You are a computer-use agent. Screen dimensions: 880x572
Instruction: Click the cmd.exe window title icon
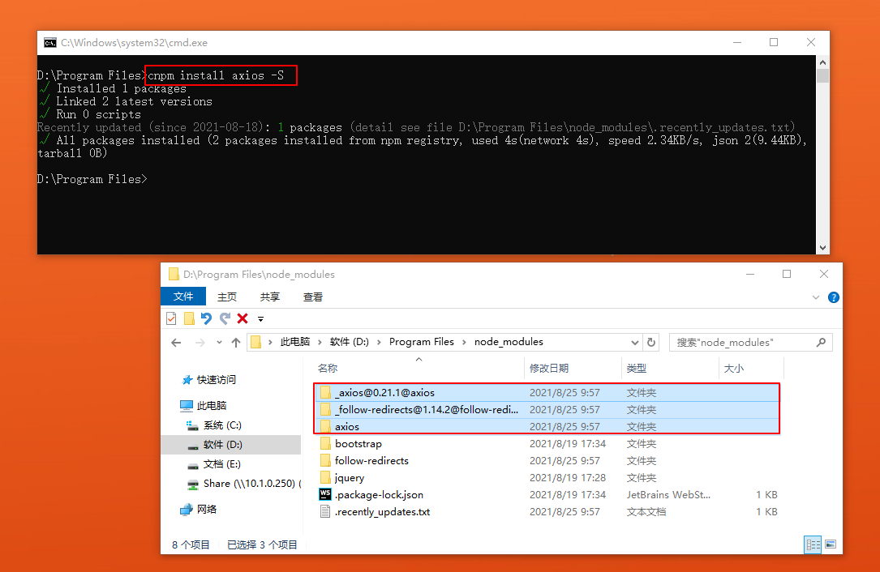coord(50,43)
